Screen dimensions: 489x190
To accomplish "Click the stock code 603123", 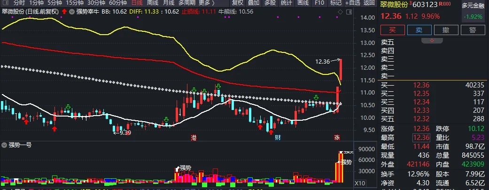I will click(x=425, y=4).
